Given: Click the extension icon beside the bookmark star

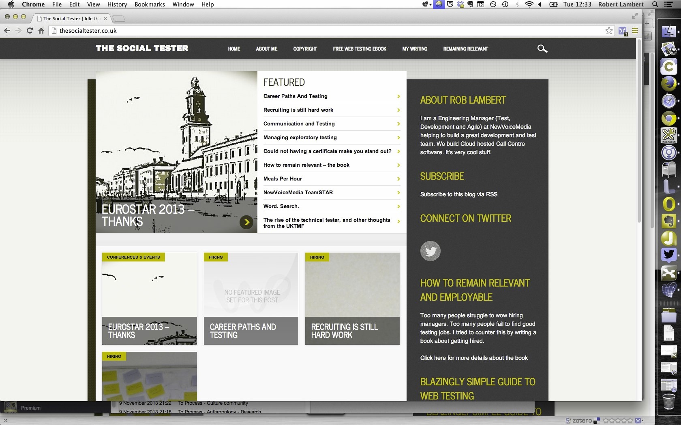Looking at the screenshot, I should click(623, 31).
